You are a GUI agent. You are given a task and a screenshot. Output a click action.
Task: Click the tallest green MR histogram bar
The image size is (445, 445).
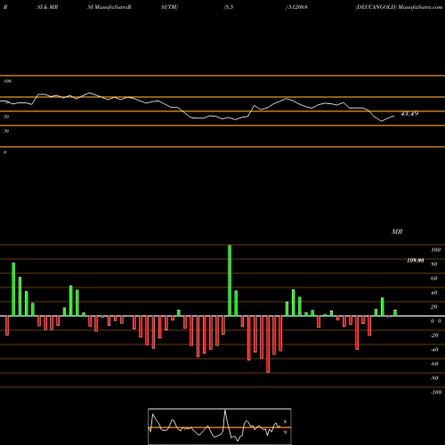click(230, 280)
